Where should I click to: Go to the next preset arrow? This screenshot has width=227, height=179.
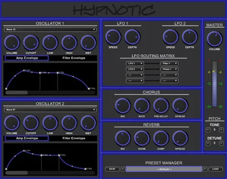[x=205, y=169]
